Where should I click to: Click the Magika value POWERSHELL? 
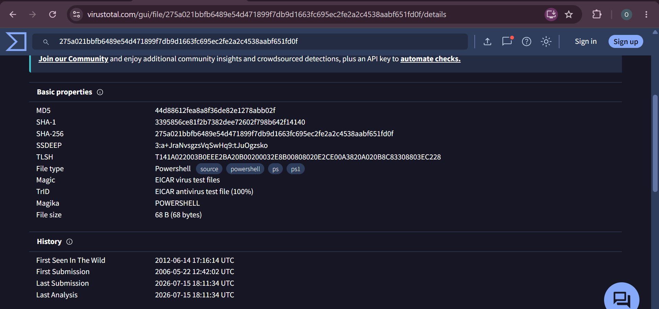click(x=177, y=203)
